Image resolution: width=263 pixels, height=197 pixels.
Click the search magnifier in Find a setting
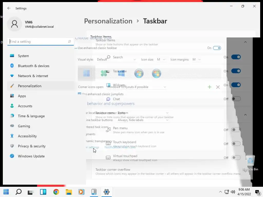point(69,41)
